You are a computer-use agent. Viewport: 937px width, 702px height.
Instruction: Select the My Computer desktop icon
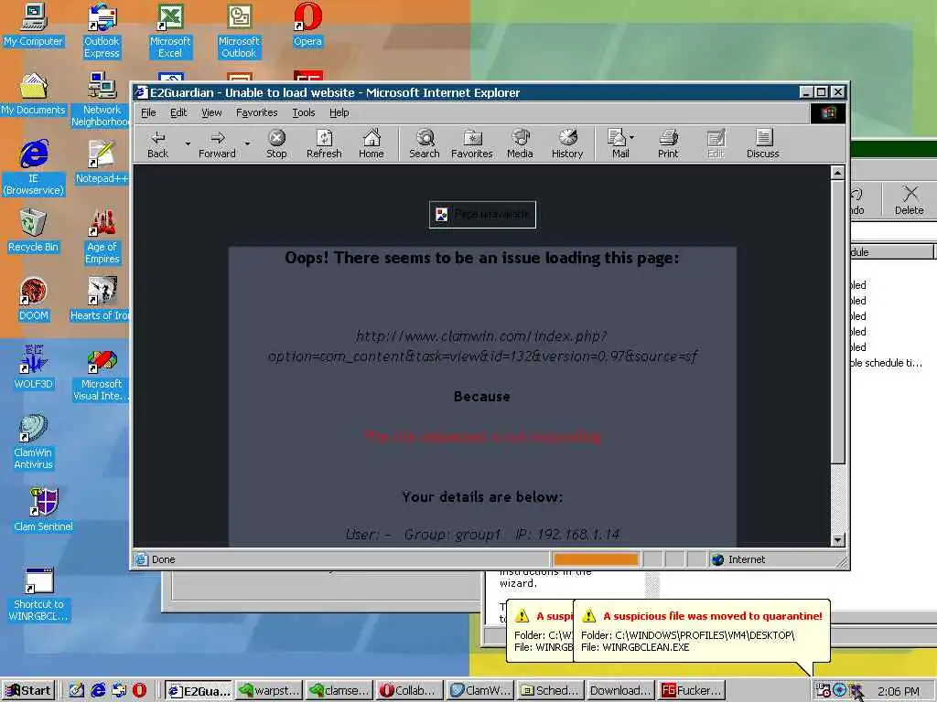(33, 25)
